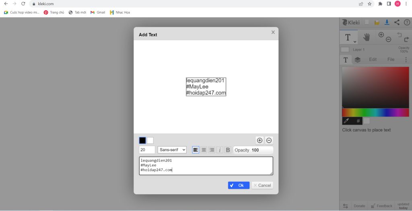
Task: Zoom in the text preview
Action: pos(260,140)
